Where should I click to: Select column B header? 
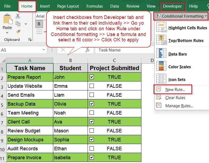(71, 60)
